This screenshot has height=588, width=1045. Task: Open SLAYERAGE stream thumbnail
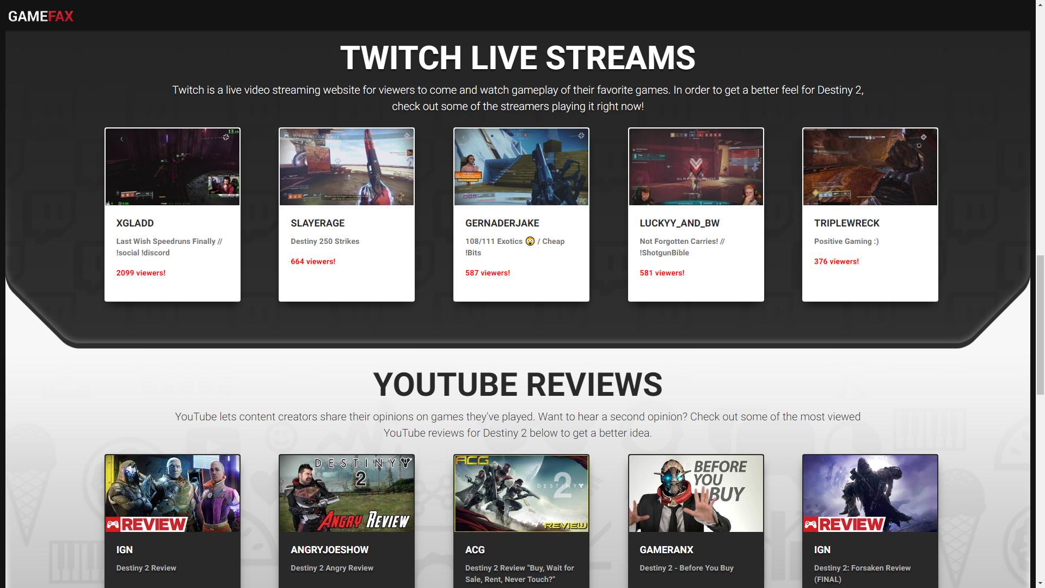[347, 167]
